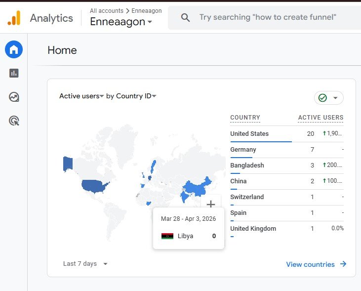Click the ACTIVE USERS column header
The height and width of the screenshot is (291, 361).
321,118
